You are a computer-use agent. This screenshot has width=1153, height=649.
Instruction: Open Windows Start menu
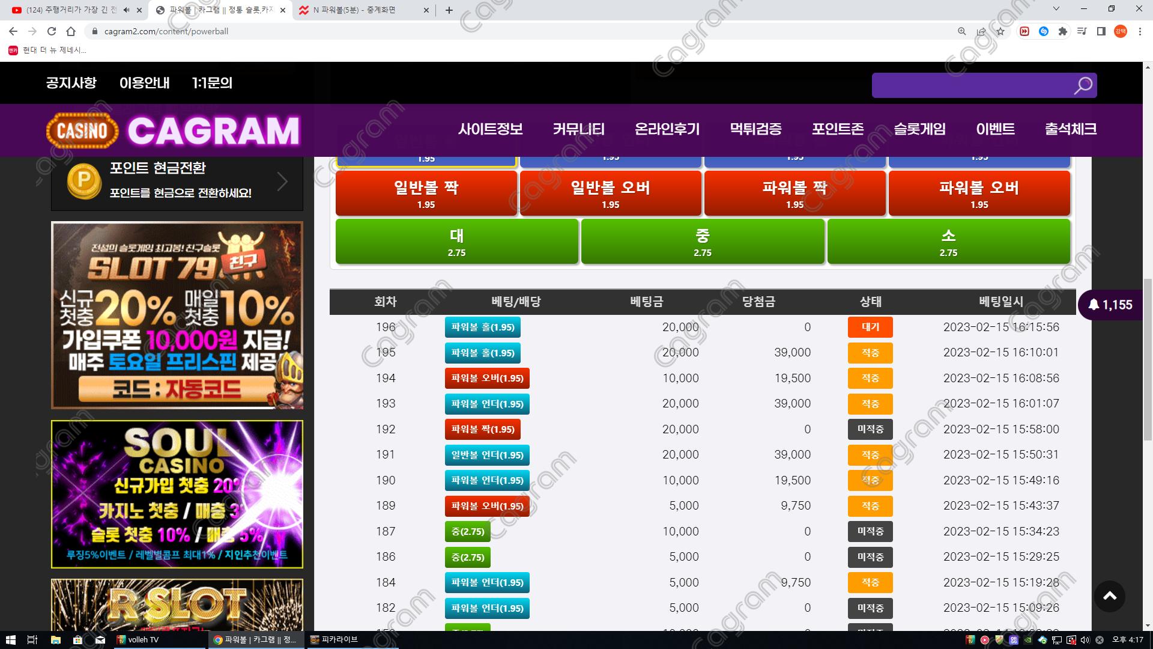(10, 640)
